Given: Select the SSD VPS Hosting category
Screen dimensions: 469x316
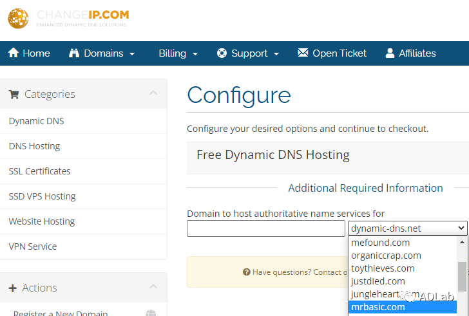Looking at the screenshot, I should (42, 196).
